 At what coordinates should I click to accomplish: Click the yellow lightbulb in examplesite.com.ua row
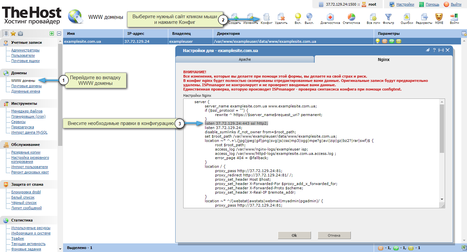tap(378, 41)
